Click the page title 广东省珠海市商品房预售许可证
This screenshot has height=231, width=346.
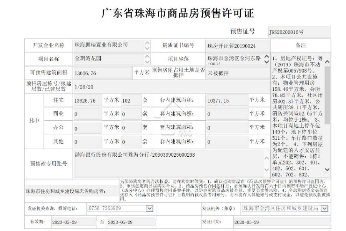[178, 13]
